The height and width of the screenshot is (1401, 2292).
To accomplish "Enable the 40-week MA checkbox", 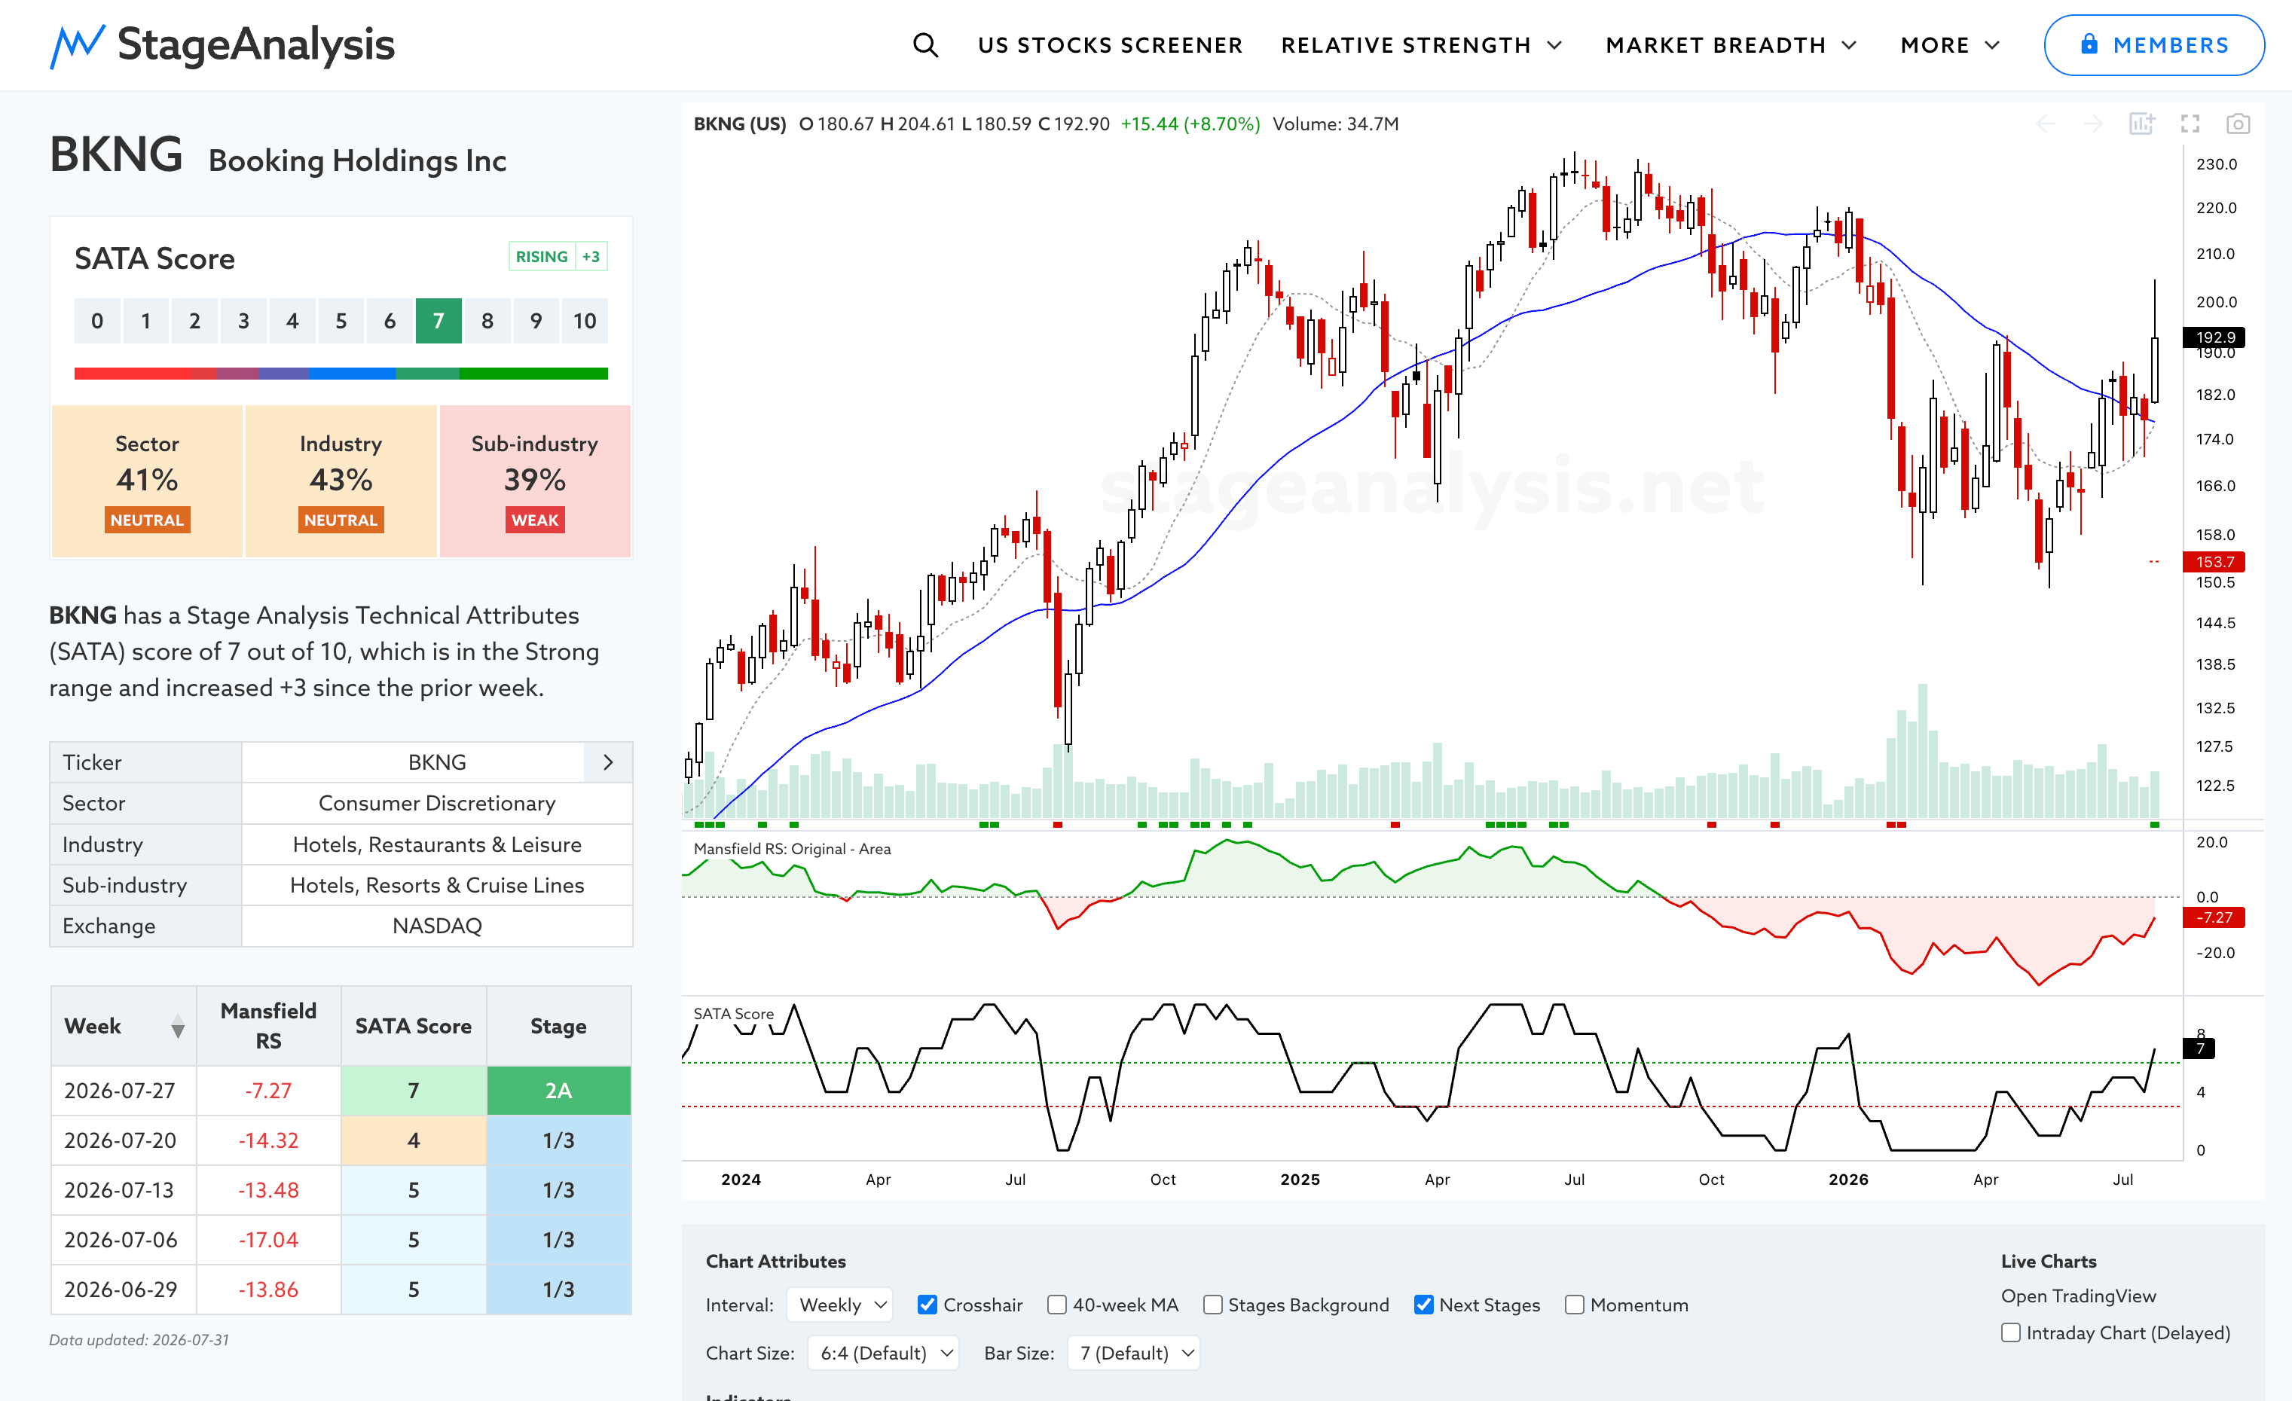I will 1056,1305.
